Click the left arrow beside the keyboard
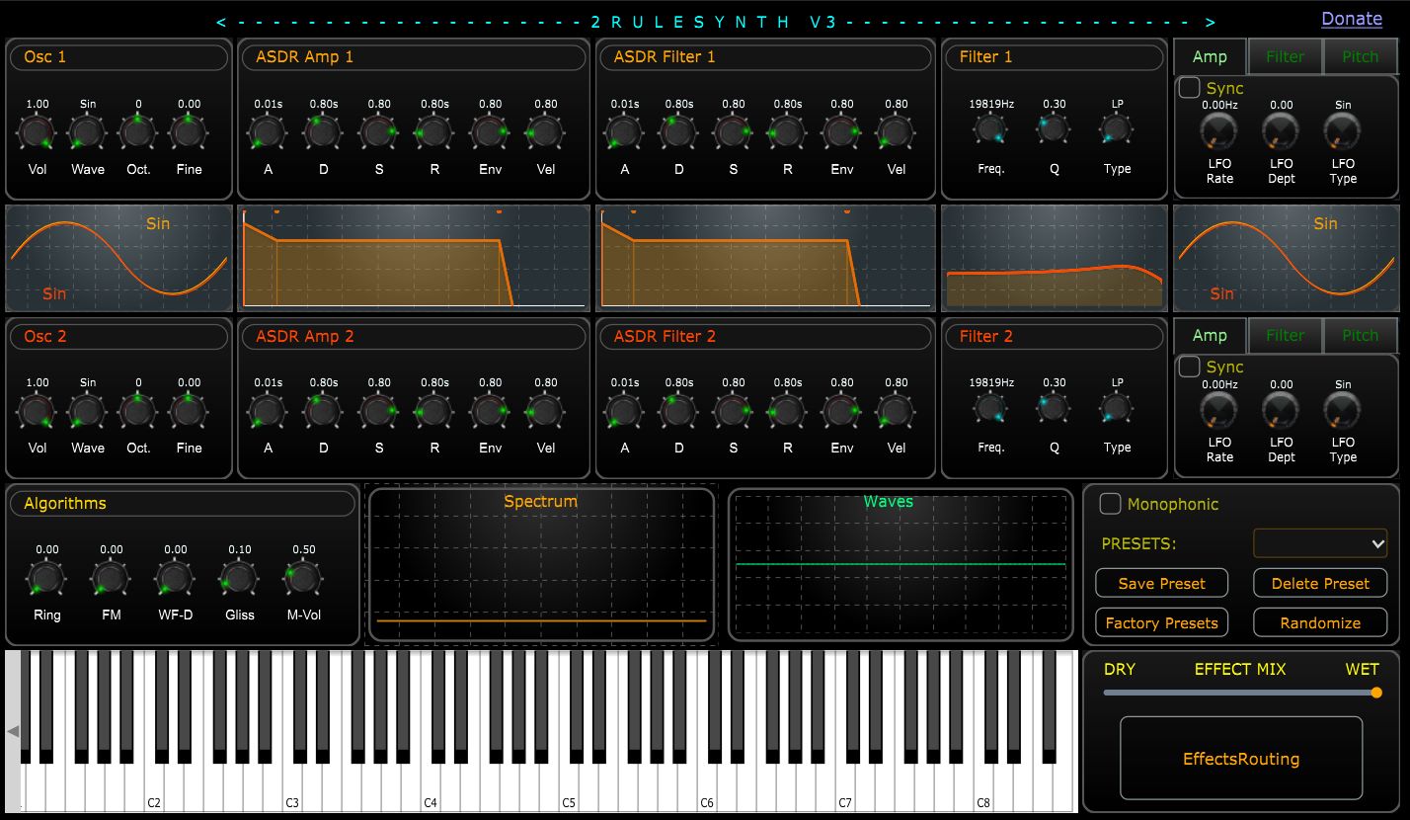The height and width of the screenshot is (820, 1410). (x=13, y=731)
